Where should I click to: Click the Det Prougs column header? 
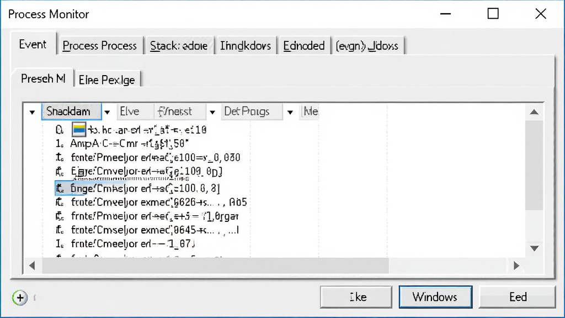pos(252,112)
